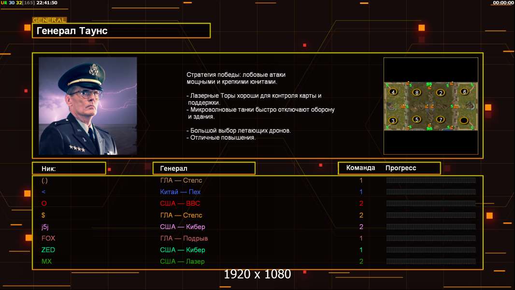Click the Команда column header

coord(360,168)
